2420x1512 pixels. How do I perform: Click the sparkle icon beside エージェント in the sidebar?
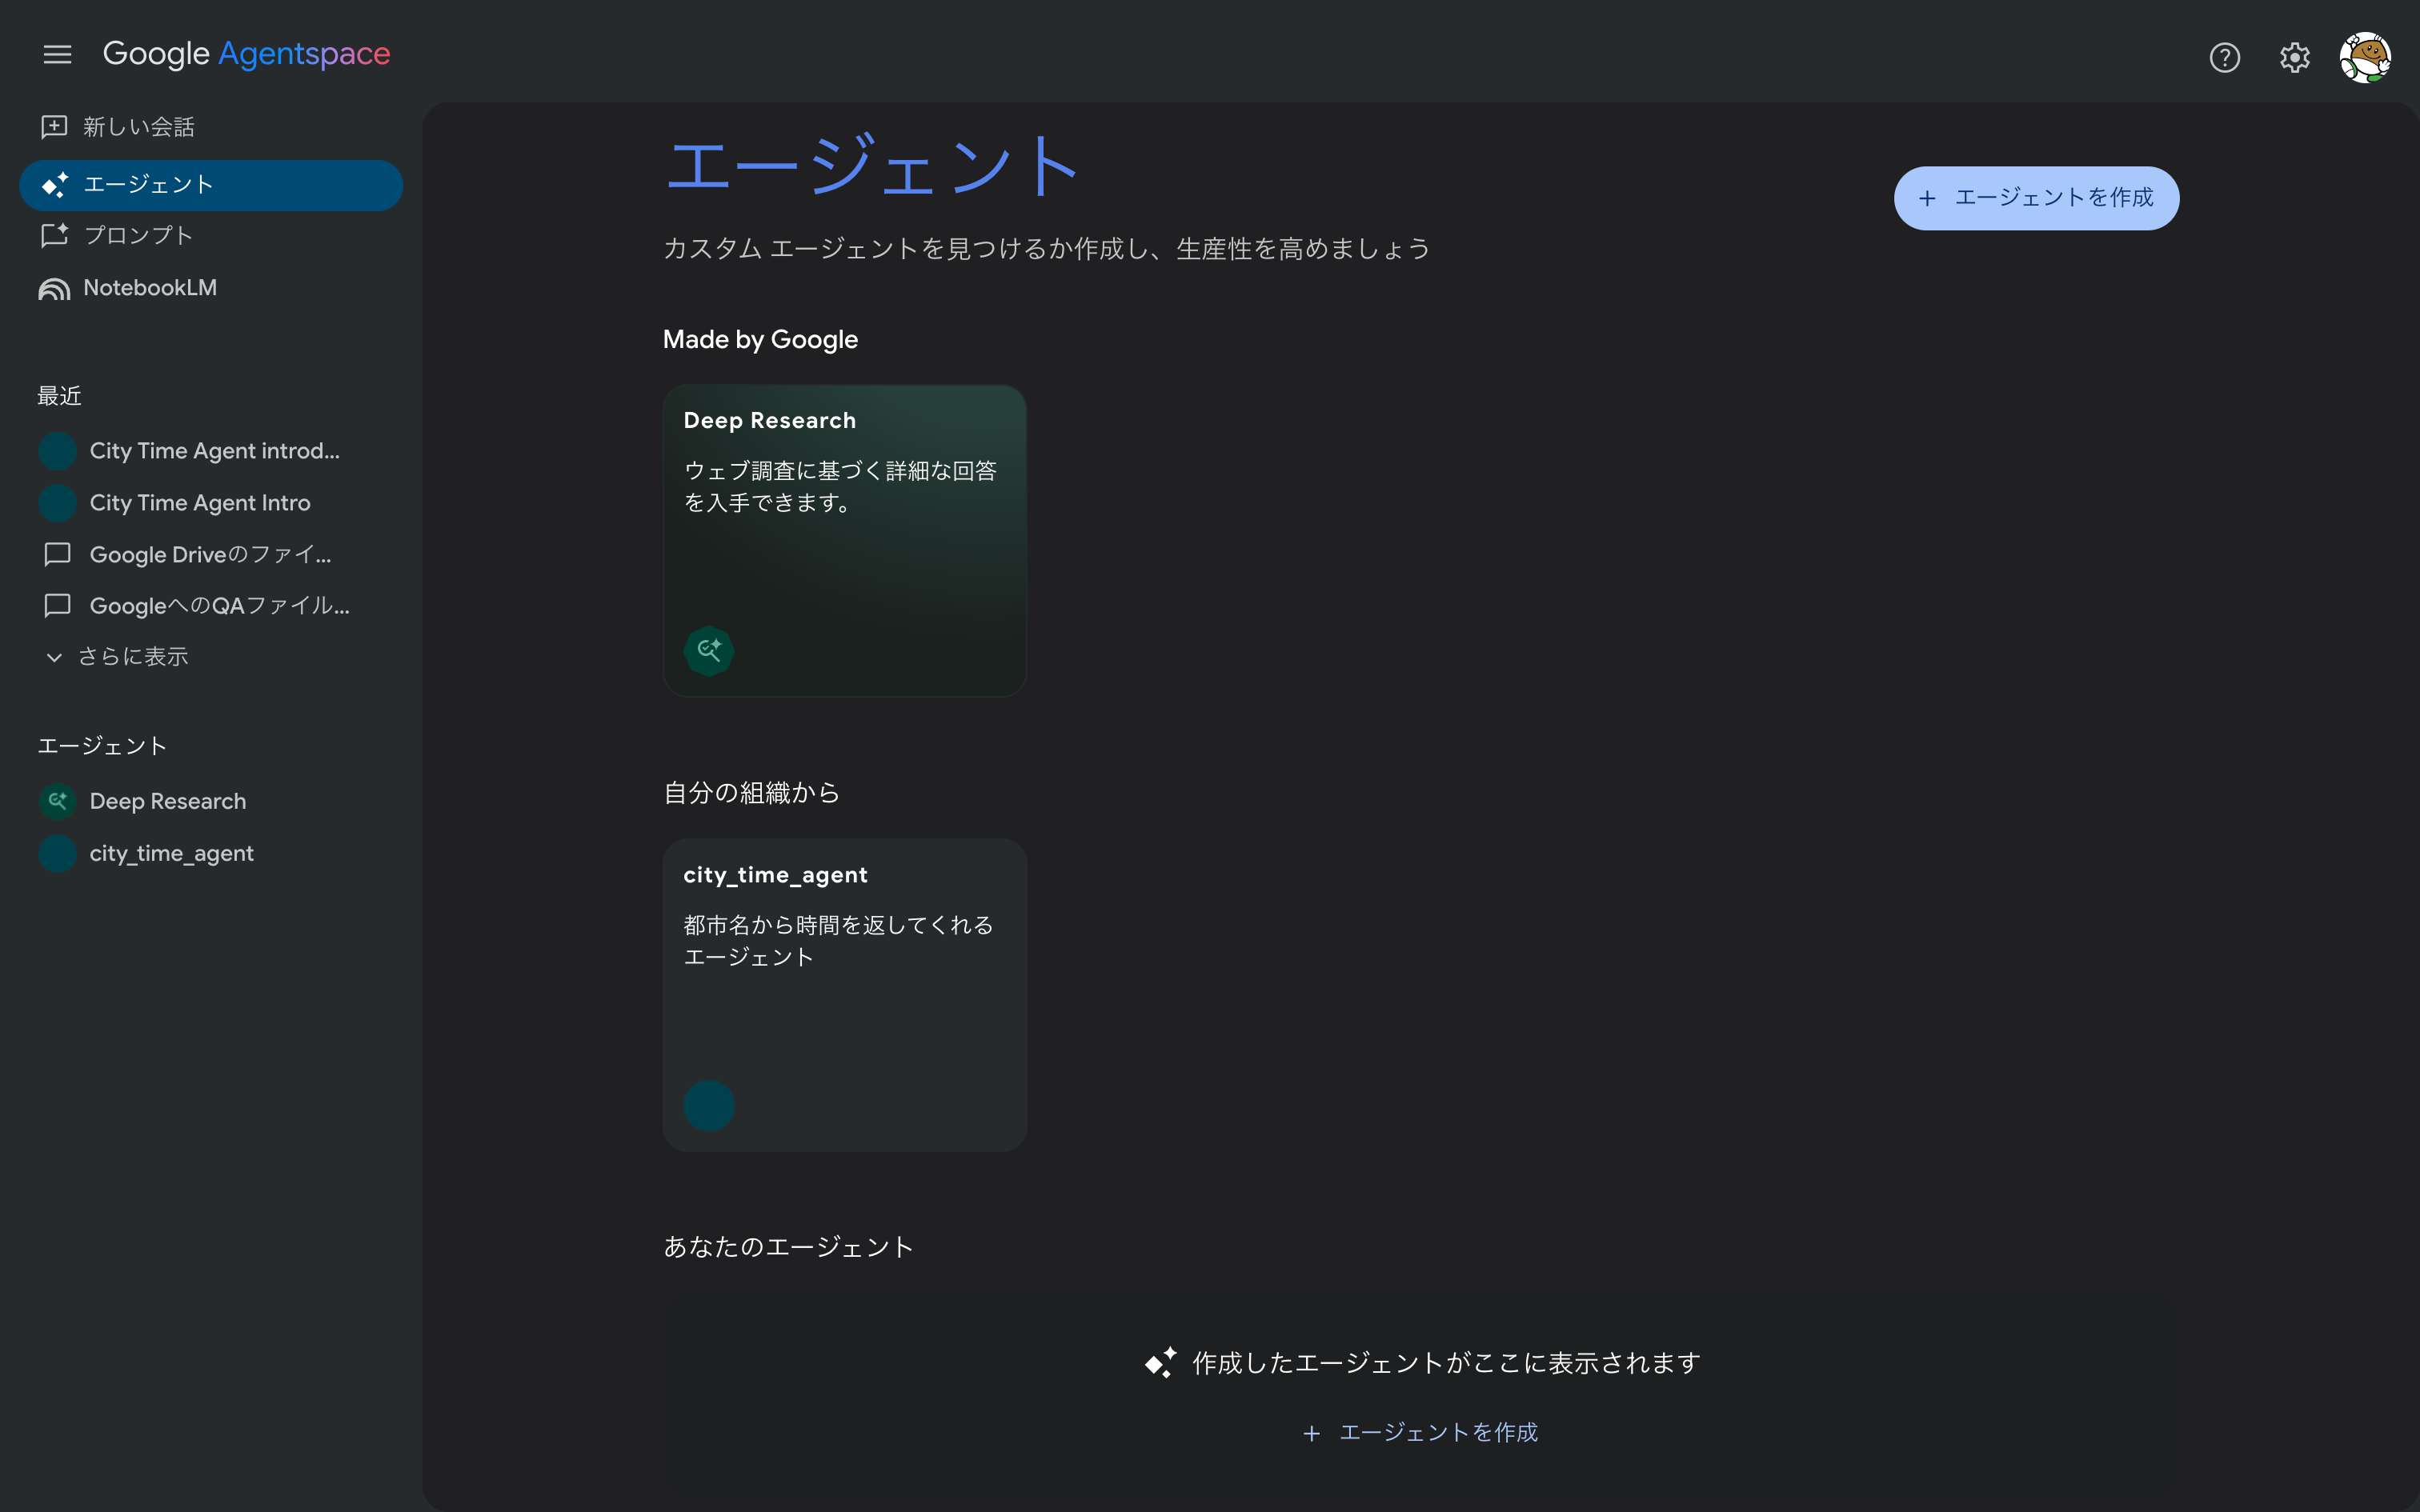tap(54, 185)
